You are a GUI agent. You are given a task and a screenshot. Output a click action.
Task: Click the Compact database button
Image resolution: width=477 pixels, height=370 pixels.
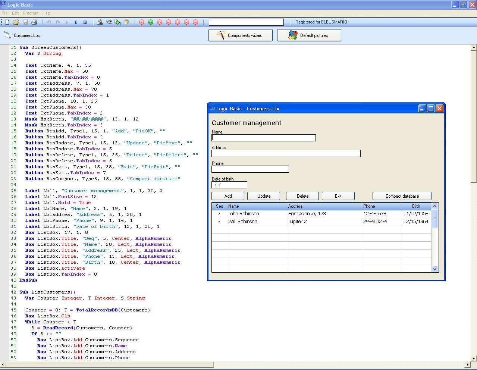402,196
